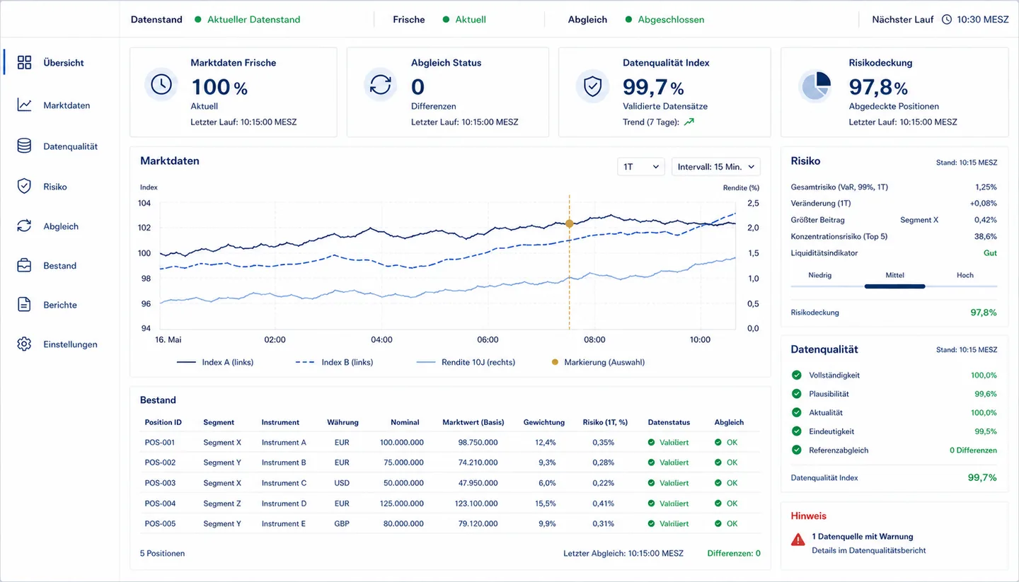Click the Validiert check icon for POS-001
This screenshot has height=582, width=1019.
652,442
